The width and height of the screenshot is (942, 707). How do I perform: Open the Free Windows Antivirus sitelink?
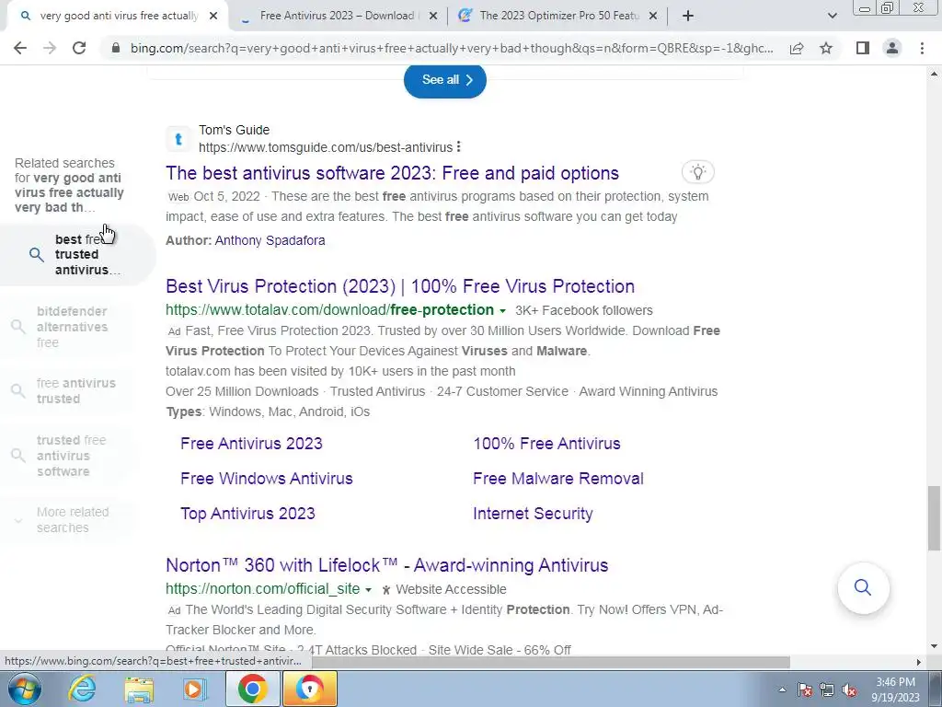[x=267, y=479]
